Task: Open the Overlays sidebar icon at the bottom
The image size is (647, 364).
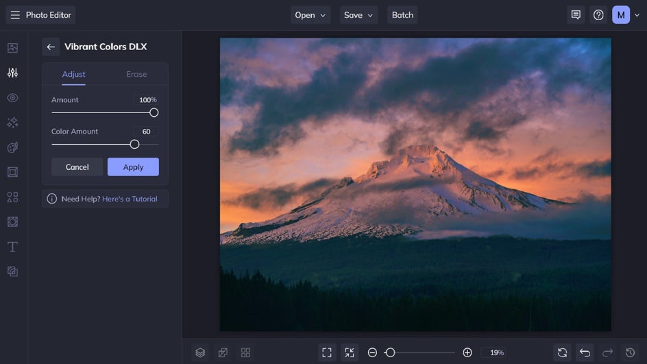Action: 12,271
